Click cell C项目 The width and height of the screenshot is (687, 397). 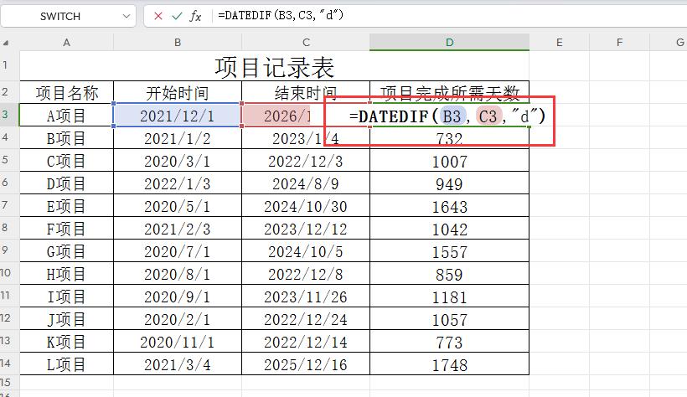(66, 161)
